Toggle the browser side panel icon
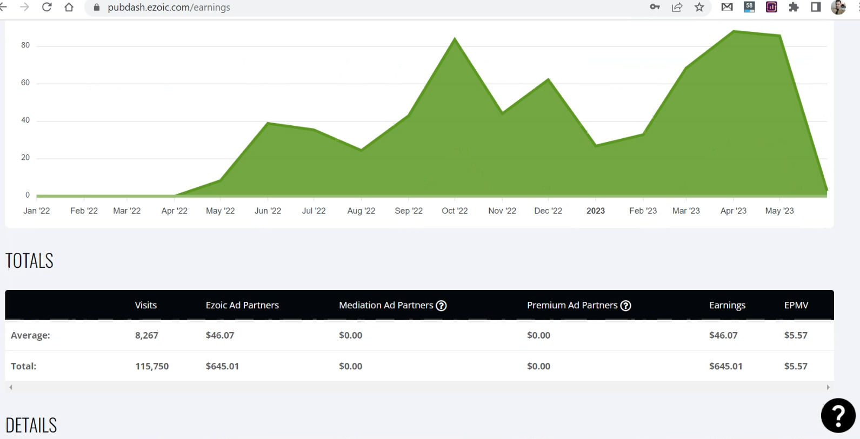 816,7
